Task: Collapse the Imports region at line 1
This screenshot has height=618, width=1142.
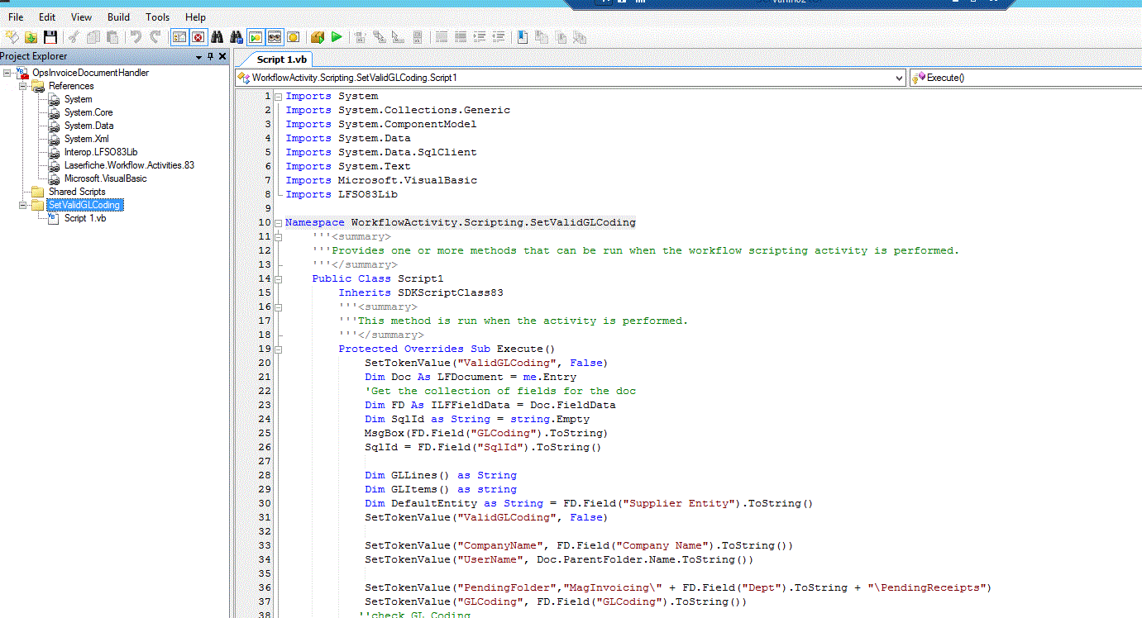Action: pos(278,97)
